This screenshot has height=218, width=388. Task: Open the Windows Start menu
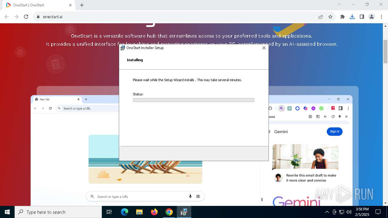[x=7, y=212]
